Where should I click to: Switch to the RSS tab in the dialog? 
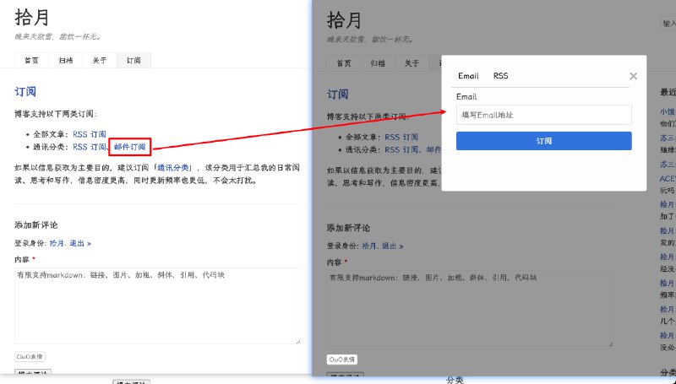501,76
